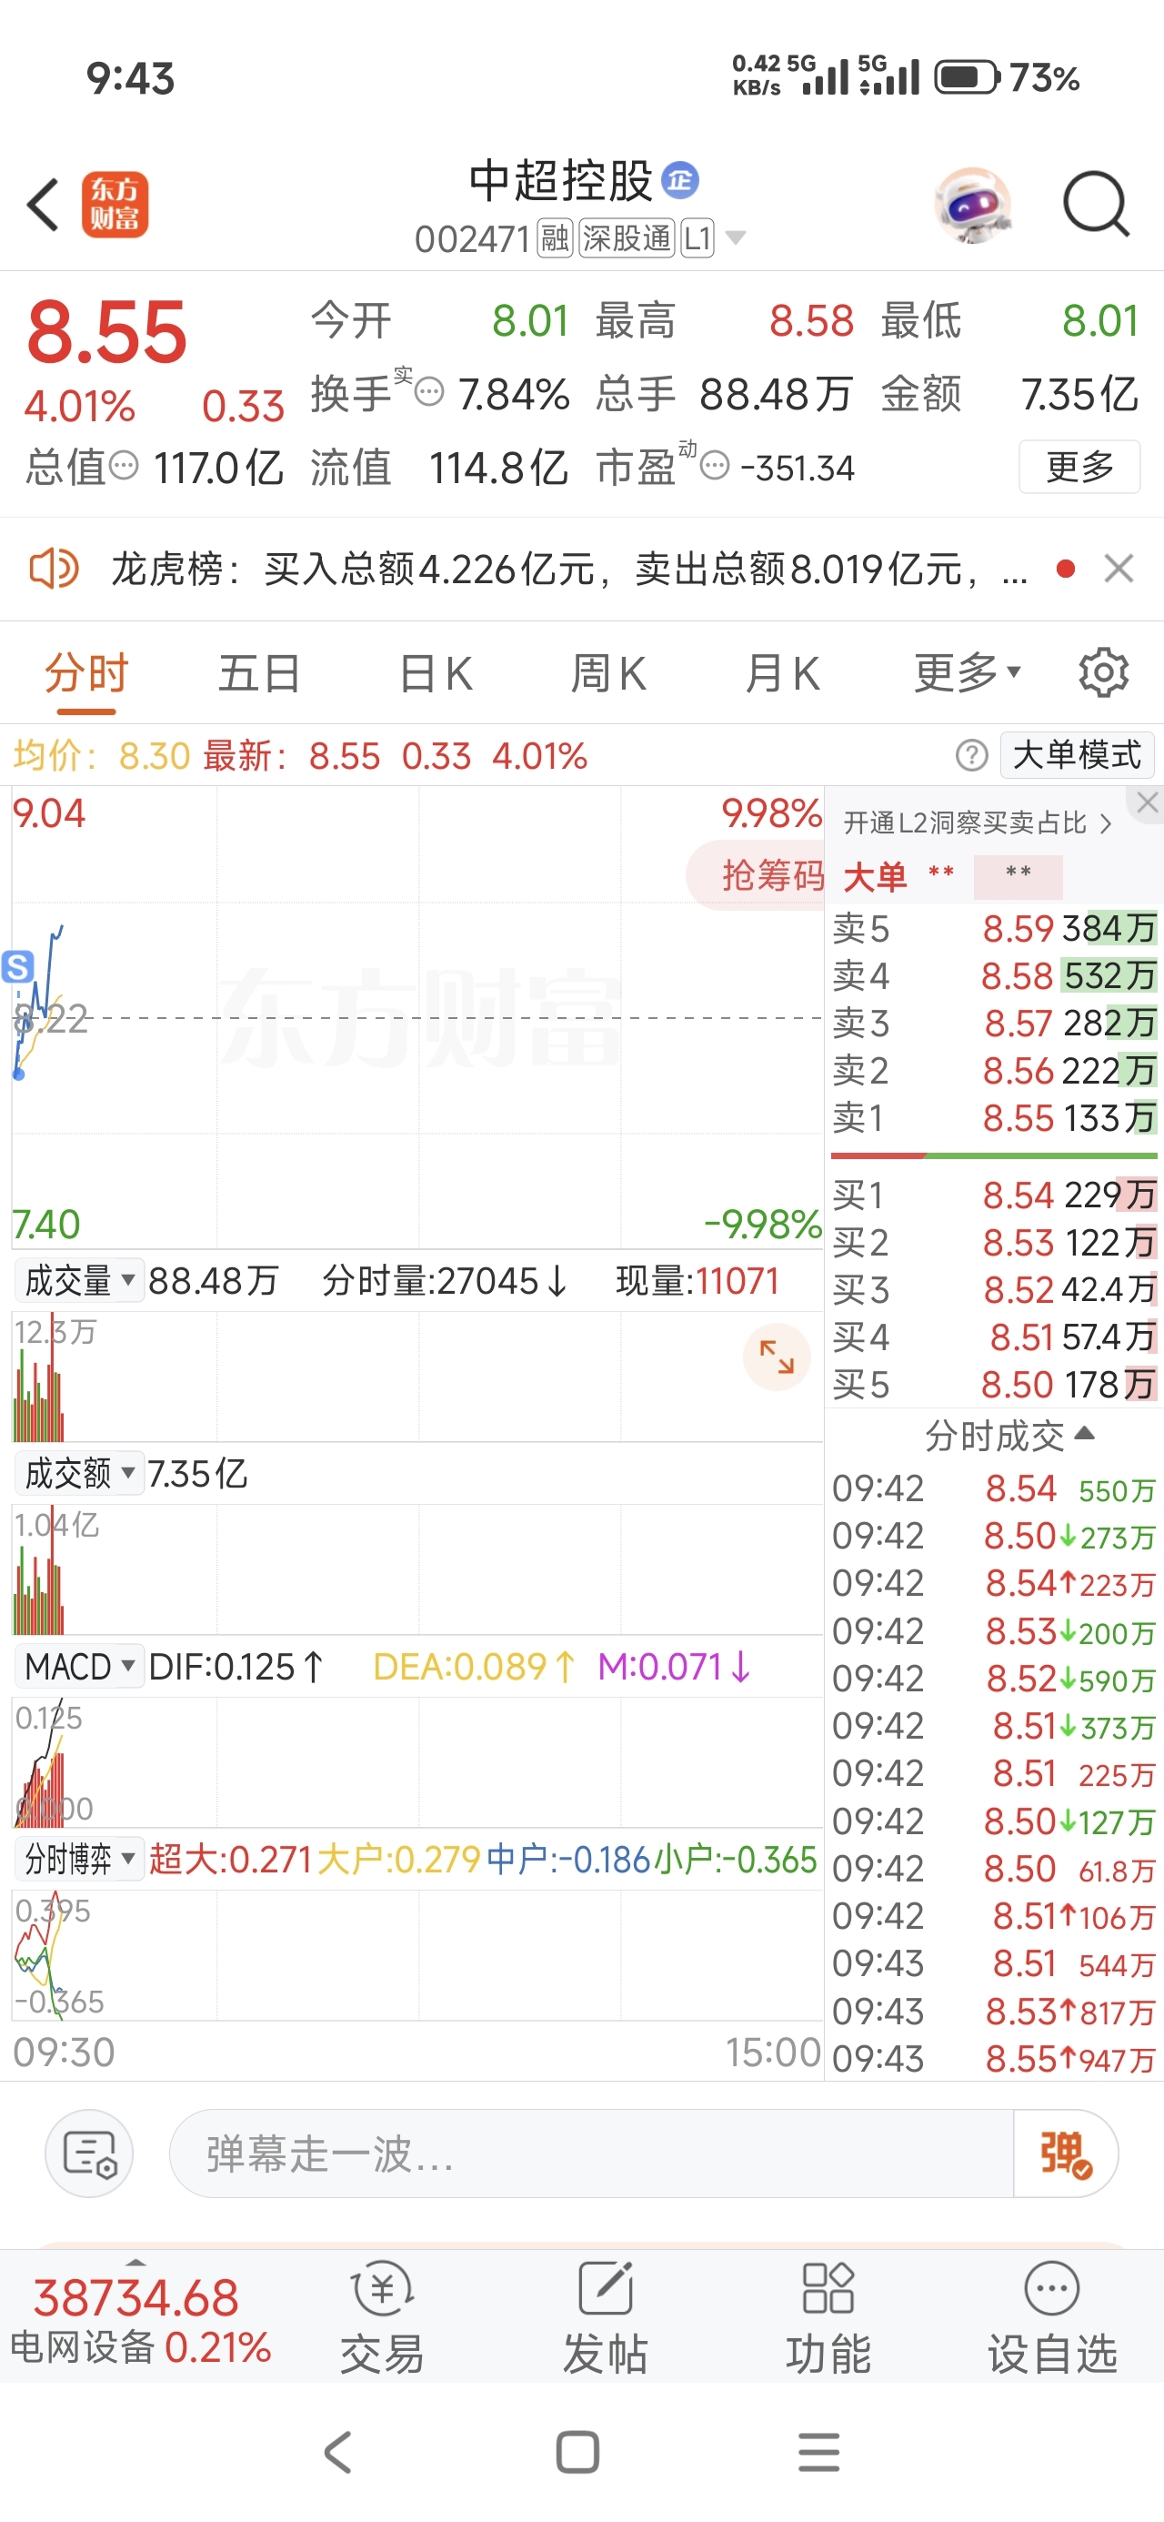Tap Android home navigation button
Screen dimensions: 1164x2522
tap(577, 2453)
